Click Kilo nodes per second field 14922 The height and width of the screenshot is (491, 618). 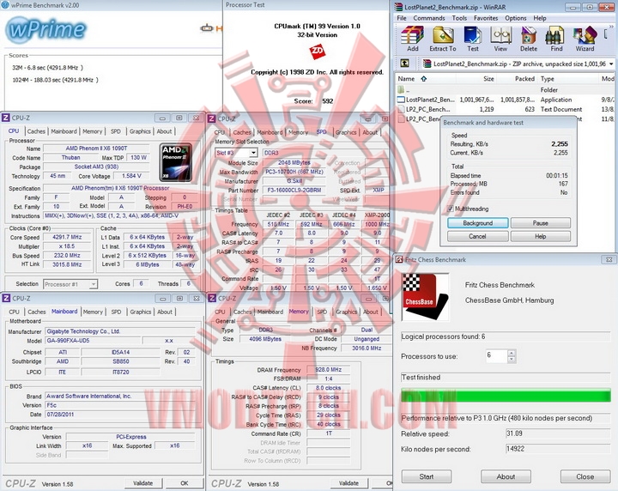[558, 449]
